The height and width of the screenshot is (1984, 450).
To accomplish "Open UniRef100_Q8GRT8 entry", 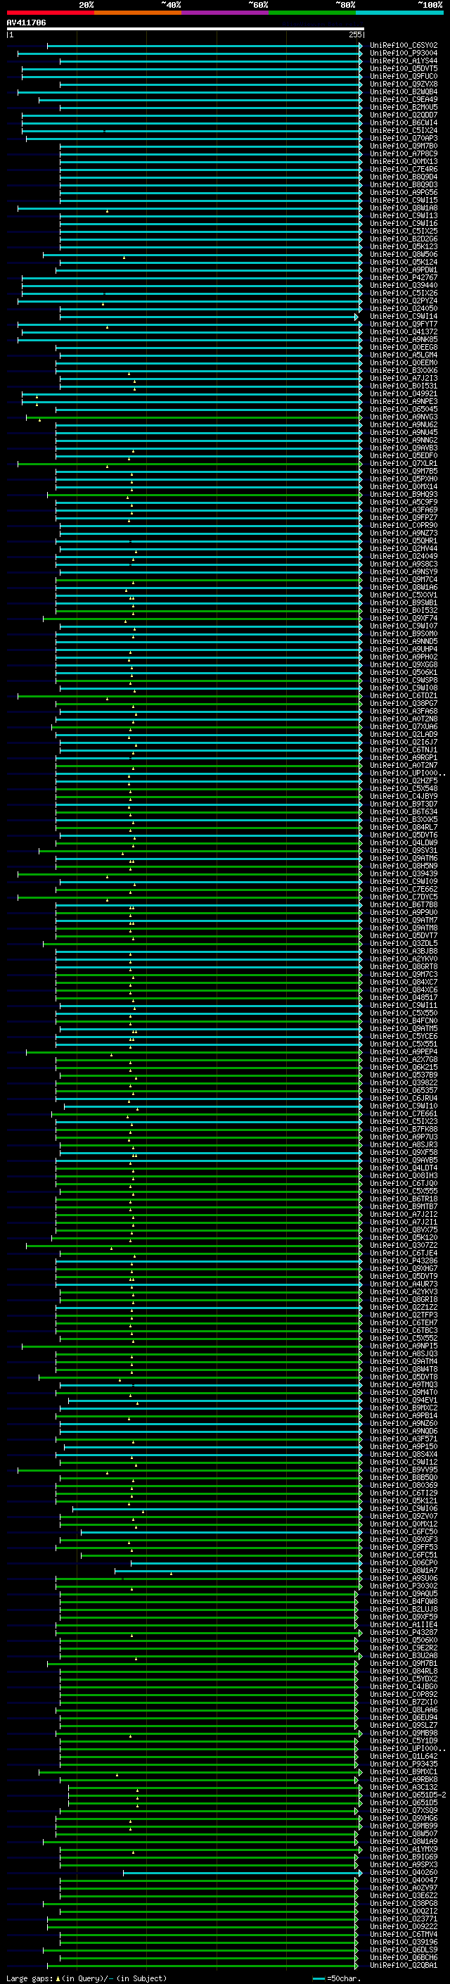I will point(403,966).
